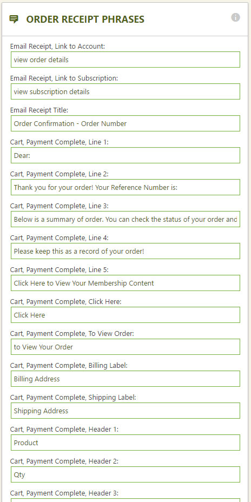251x502 pixels.
Task: Click the Cart, Payment Complete, Line 5 label
Action: 59,270
